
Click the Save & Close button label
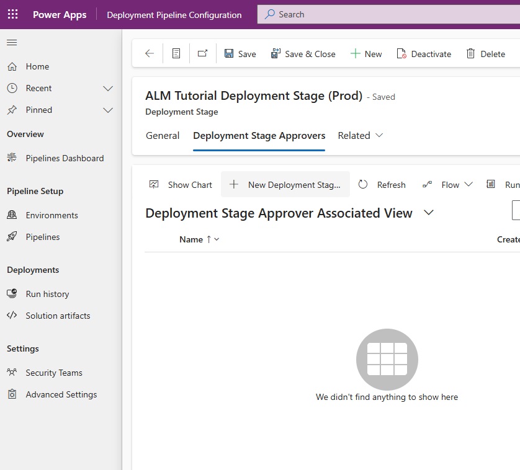pos(310,54)
